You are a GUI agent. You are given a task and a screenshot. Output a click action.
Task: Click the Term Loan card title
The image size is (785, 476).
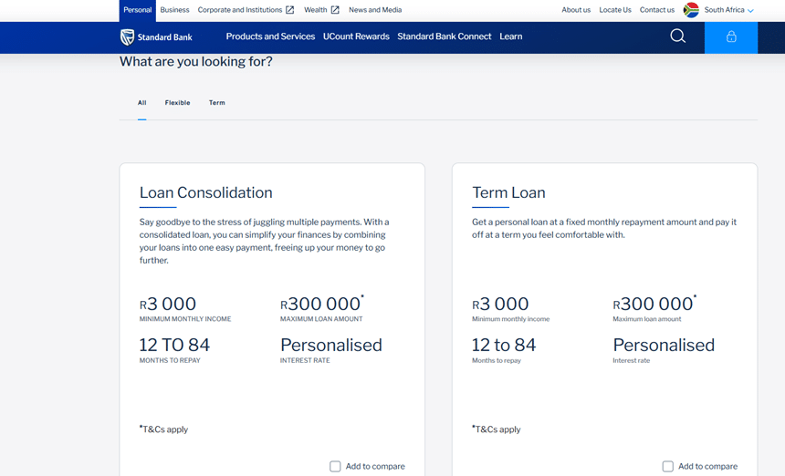pyautogui.click(x=508, y=192)
